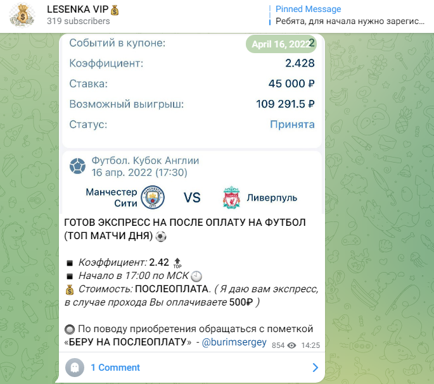
Task: Open the @burimsergey mention link
Action: [234, 342]
